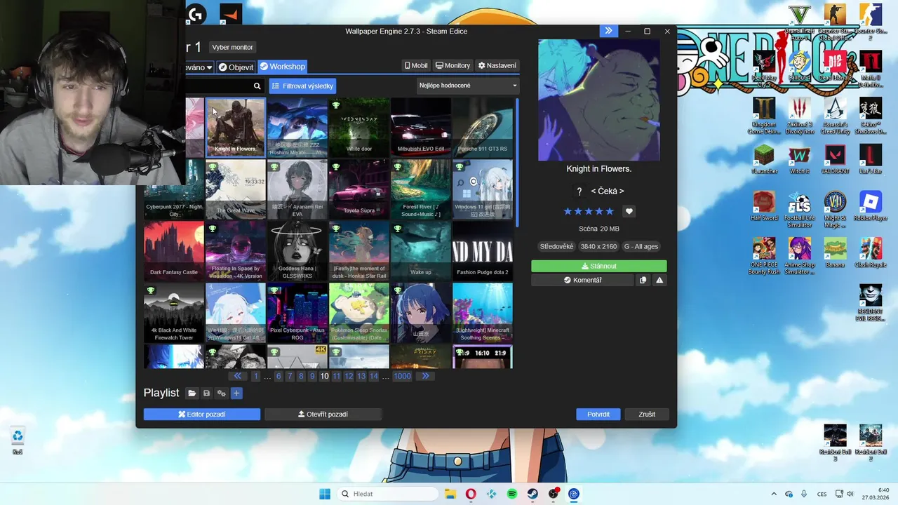
Task: Open playlist settings with the gears icon
Action: coord(222,393)
